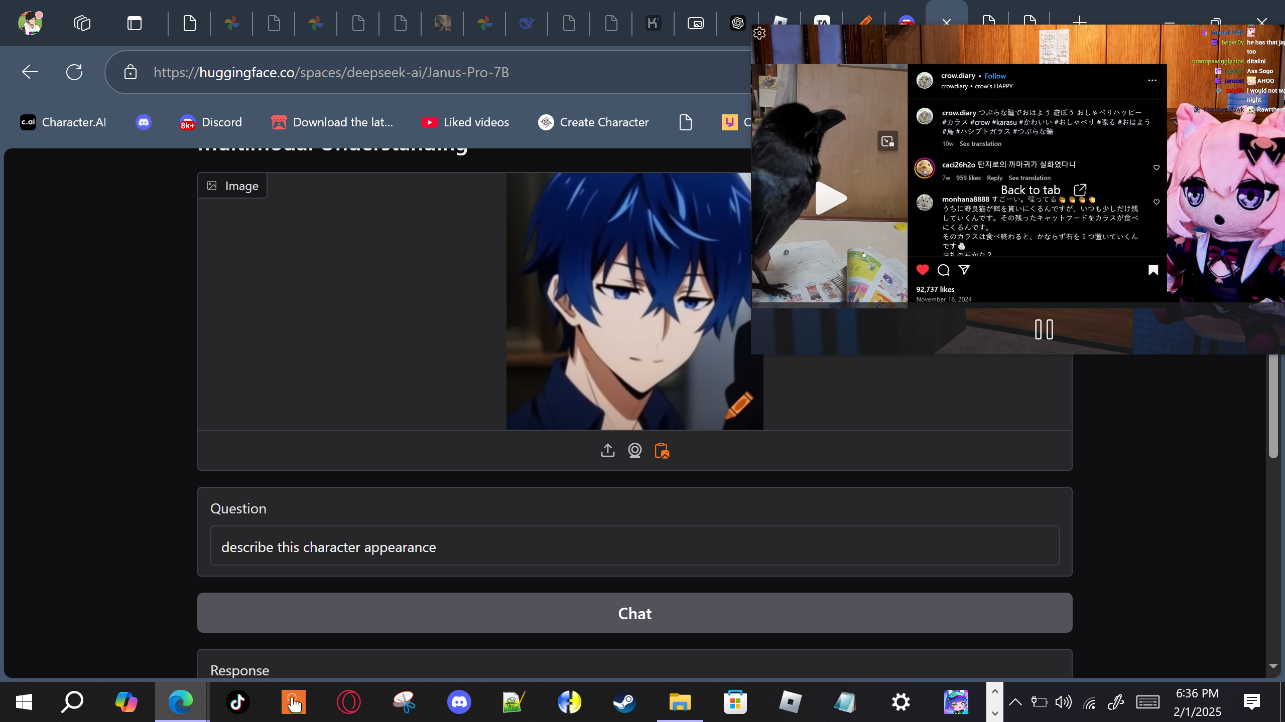Click the browser refresh button

[x=74, y=72]
